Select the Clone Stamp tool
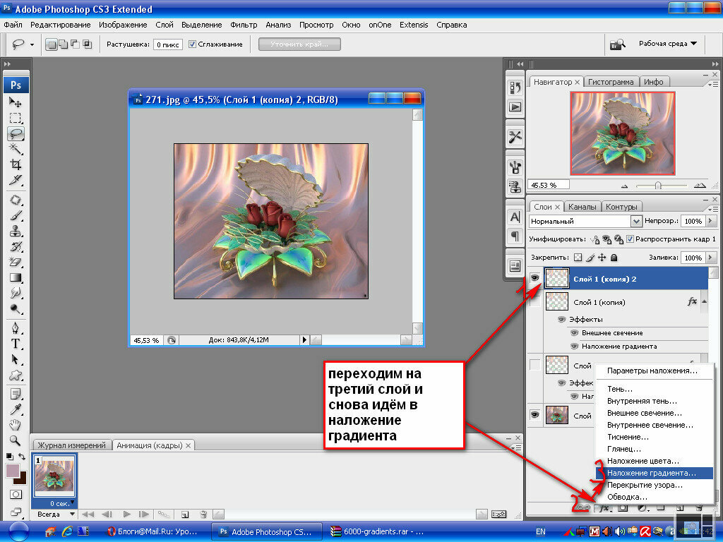The width and height of the screenshot is (723, 542). click(x=16, y=231)
